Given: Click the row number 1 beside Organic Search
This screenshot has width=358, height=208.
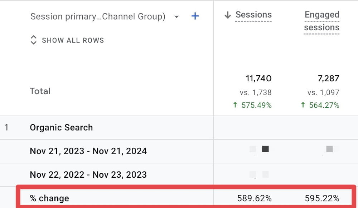Looking at the screenshot, I should (x=6, y=127).
